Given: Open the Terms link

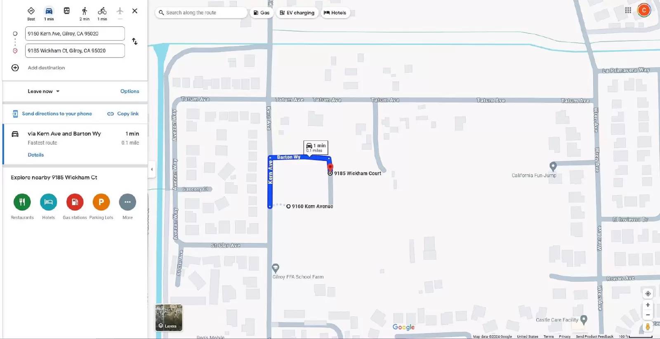Looking at the screenshot, I should (549, 337).
